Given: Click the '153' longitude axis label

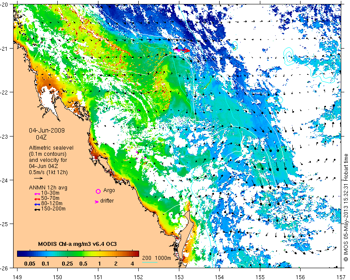Looking at the screenshot, I should [179, 277].
